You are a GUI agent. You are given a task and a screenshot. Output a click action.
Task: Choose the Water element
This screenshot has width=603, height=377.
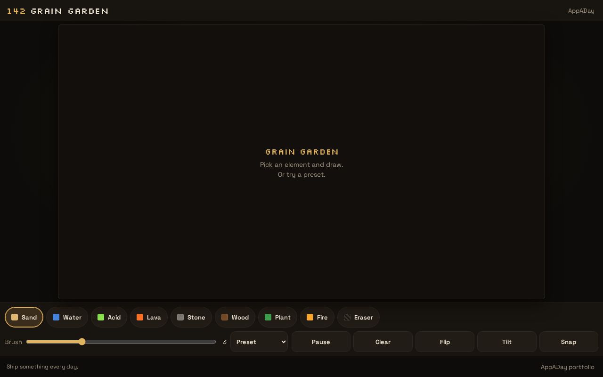click(67, 317)
